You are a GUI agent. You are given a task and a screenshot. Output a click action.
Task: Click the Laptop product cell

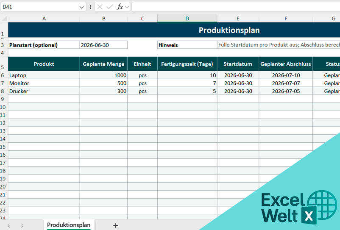(44, 75)
